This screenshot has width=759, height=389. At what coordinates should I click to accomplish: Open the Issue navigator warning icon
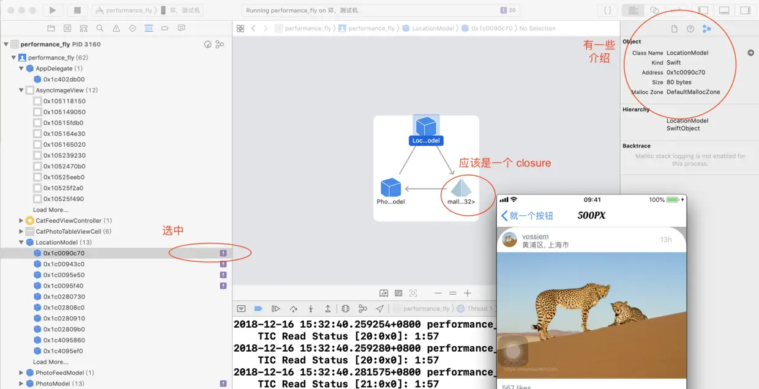pos(116,28)
